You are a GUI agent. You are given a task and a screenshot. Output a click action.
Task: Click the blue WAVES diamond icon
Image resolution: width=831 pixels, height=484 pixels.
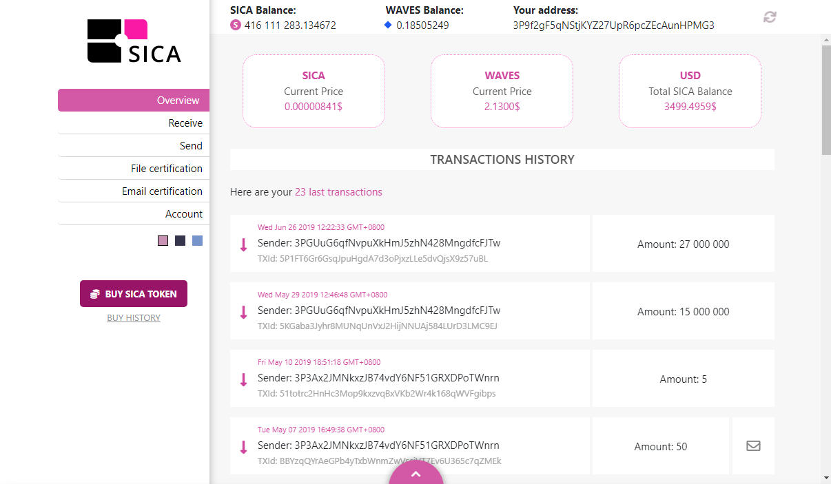pyautogui.click(x=388, y=25)
